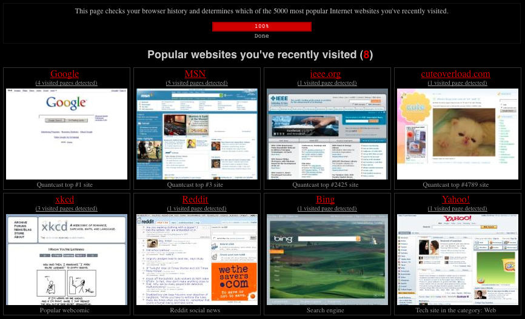
Task: Open the Bing site link
Action: (326, 200)
